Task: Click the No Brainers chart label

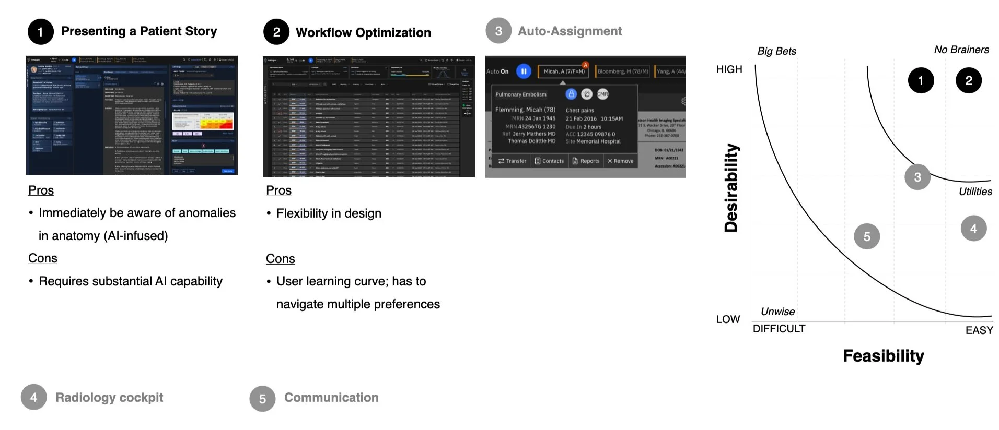Action: tap(961, 50)
